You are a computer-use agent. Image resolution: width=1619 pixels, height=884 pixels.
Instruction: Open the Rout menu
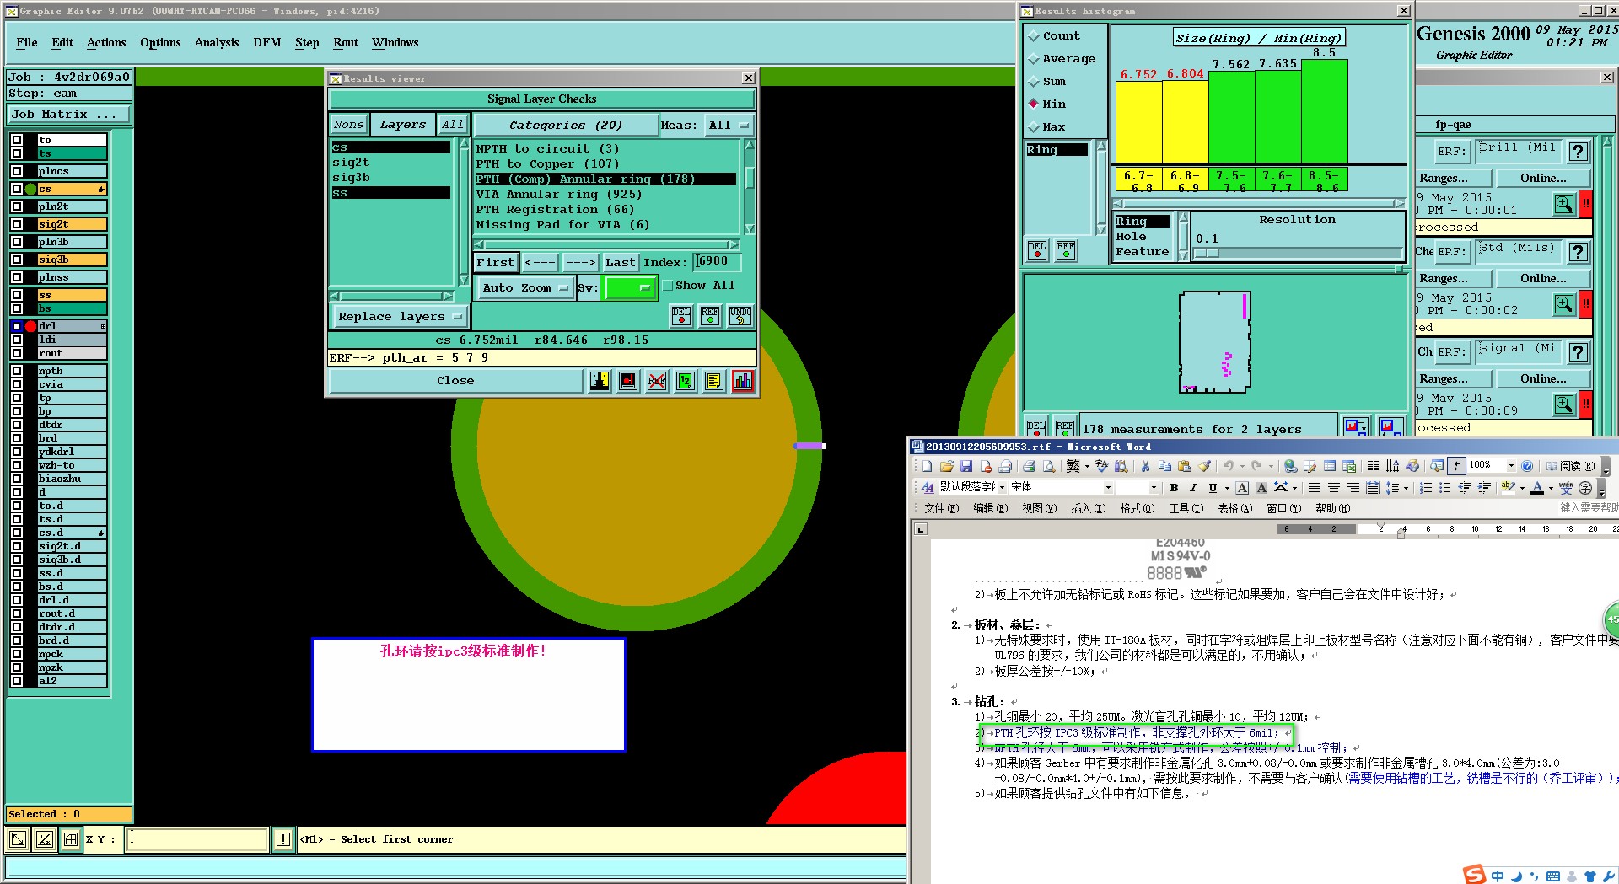coord(346,43)
